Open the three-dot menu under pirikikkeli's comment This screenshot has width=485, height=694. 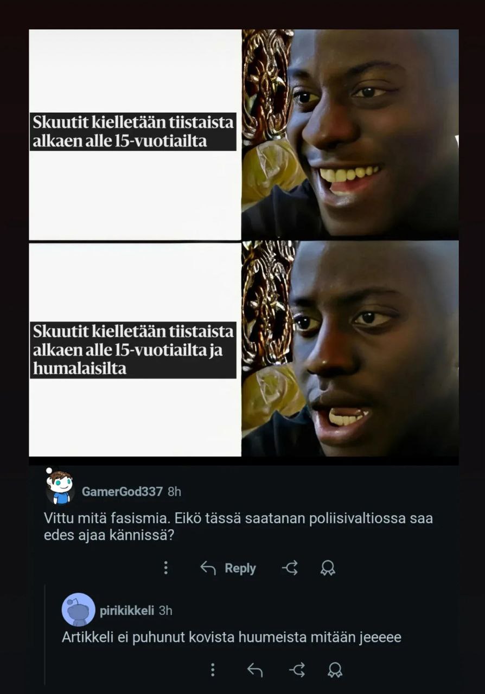(212, 670)
